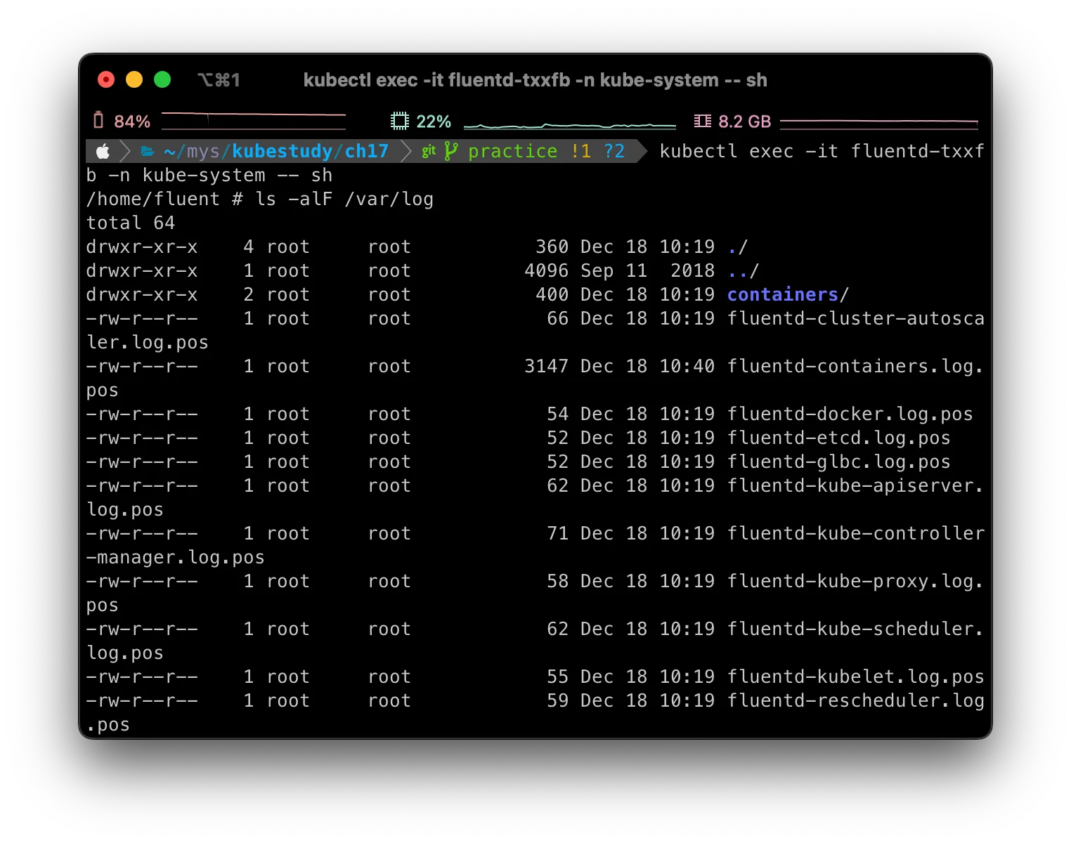Screen dimensions: 1071x843
Task: Click the 'fluentd-containers.log.' file name
Action: tap(856, 366)
